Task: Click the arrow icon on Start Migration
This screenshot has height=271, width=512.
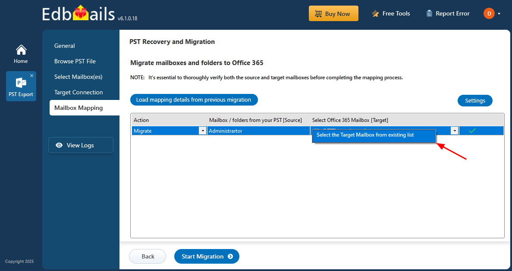Action: [230, 256]
